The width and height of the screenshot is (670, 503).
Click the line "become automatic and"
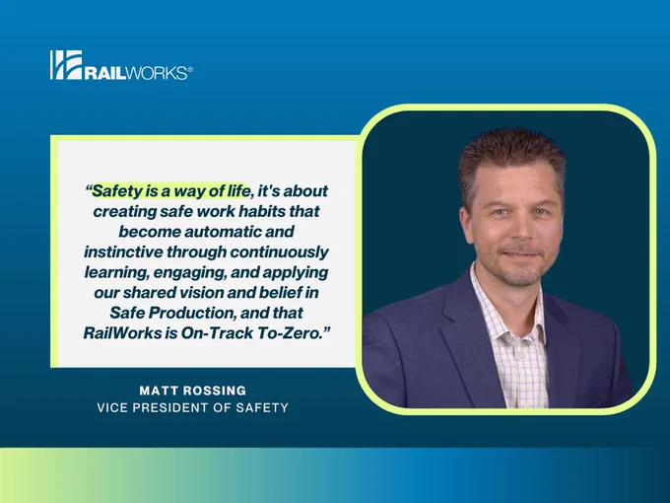click(206, 232)
